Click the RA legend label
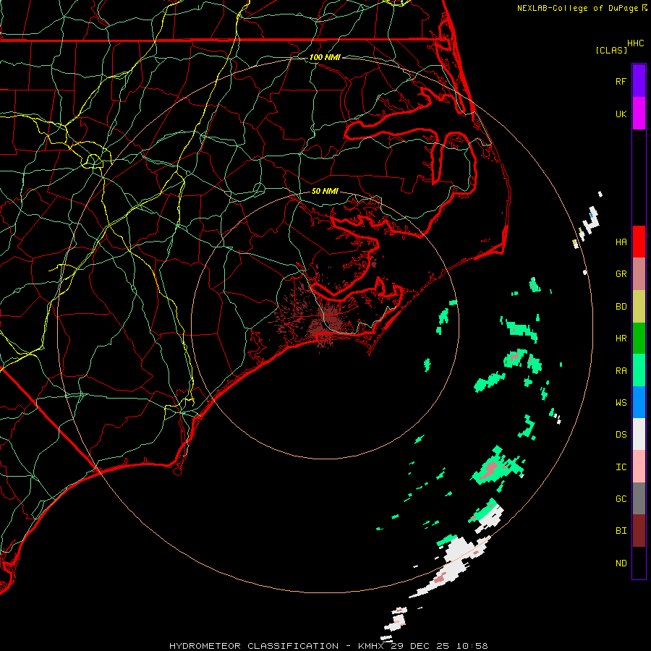Image resolution: width=651 pixels, height=651 pixels. 621,371
